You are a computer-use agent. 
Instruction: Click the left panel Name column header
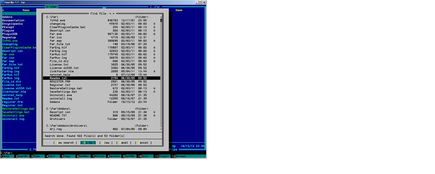pyautogui.click(x=26, y=10)
